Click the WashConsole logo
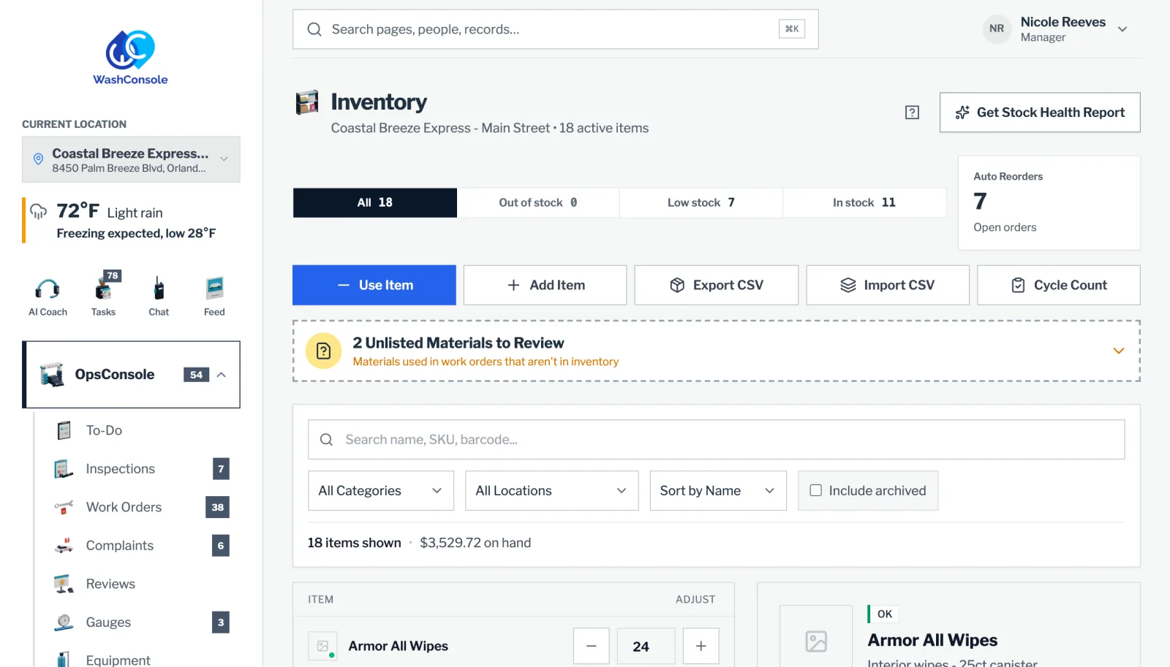Screen dimensions: 1170x667 (x=130, y=58)
